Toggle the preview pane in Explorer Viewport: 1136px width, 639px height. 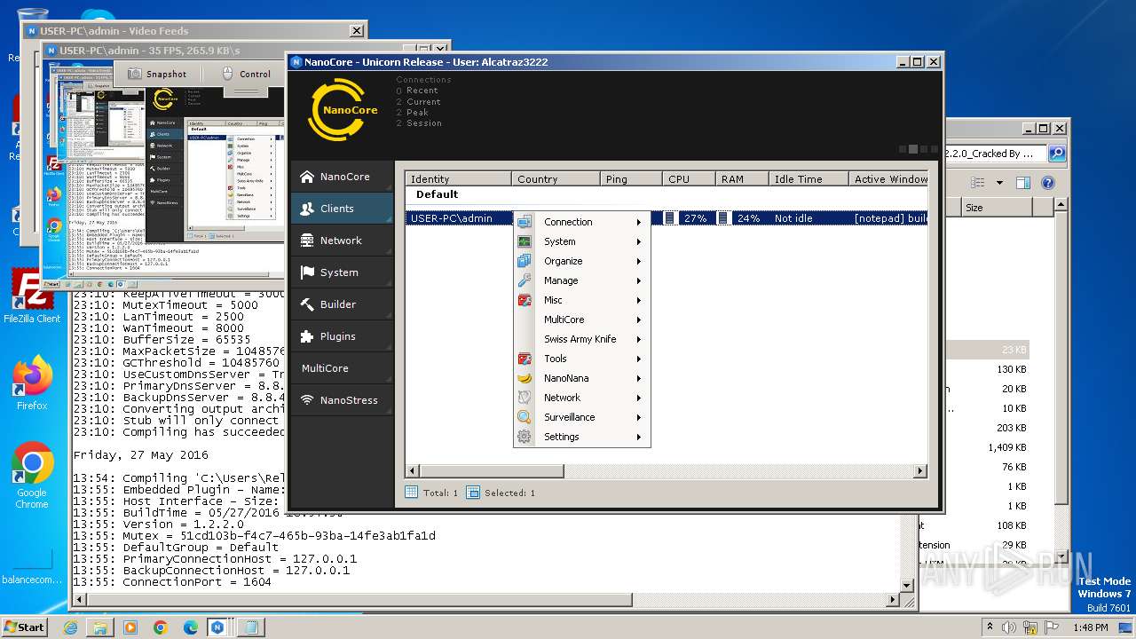tap(1022, 183)
